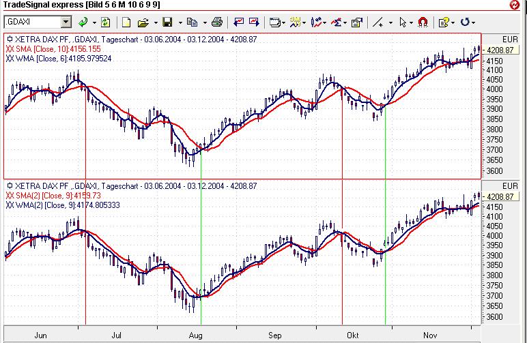The image size is (527, 343).
Task: Click 'SMA [Close, 10]:4156.155' legend
Action: coord(58,49)
